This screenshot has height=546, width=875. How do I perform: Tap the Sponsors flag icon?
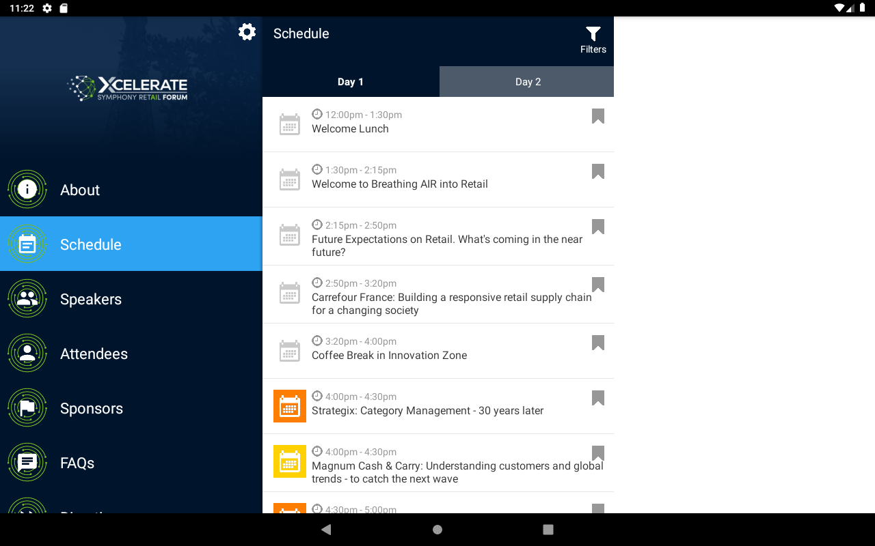[x=27, y=408]
